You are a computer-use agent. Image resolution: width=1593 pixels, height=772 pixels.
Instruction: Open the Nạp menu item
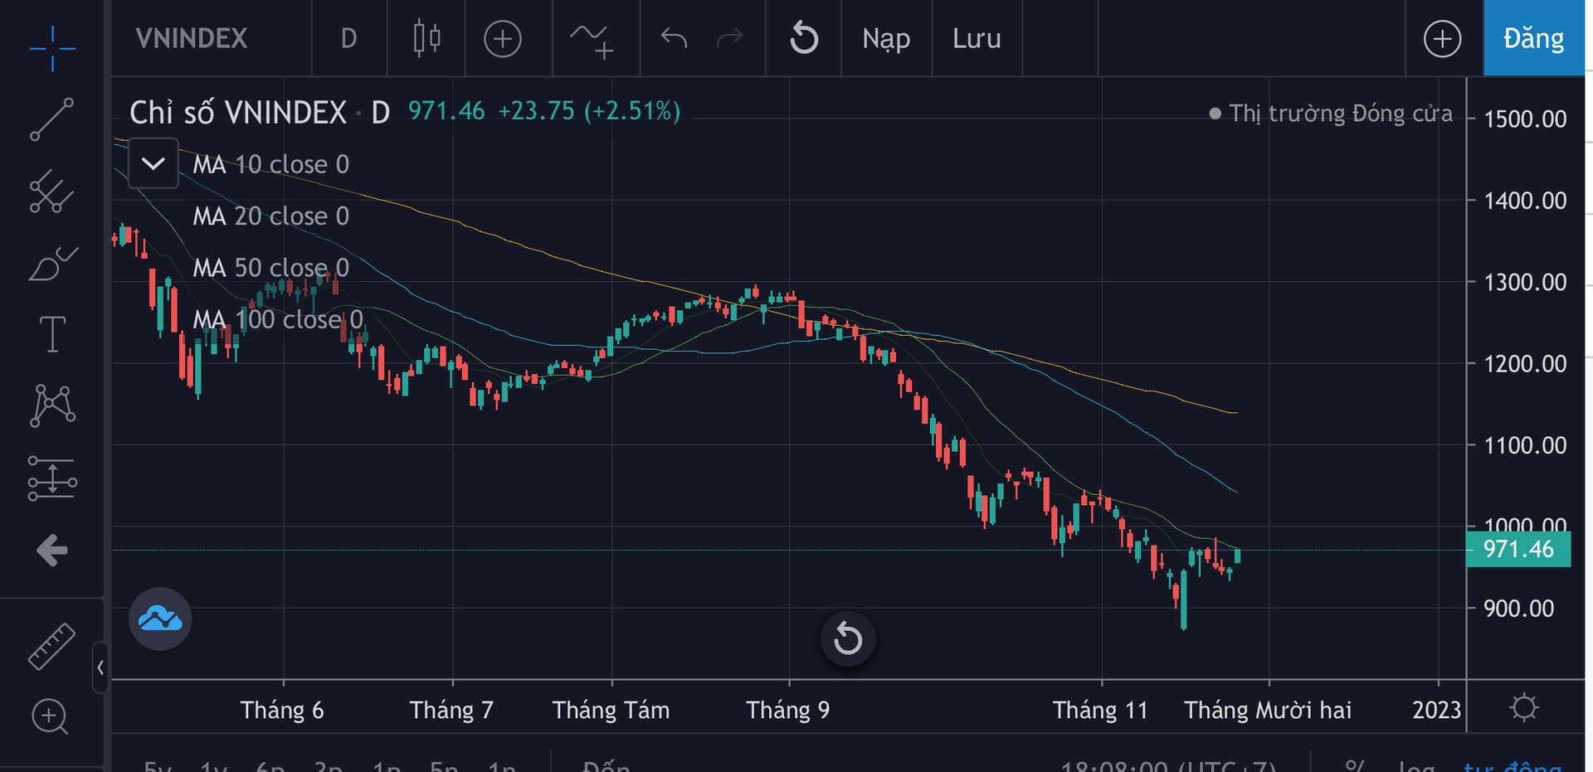[886, 38]
